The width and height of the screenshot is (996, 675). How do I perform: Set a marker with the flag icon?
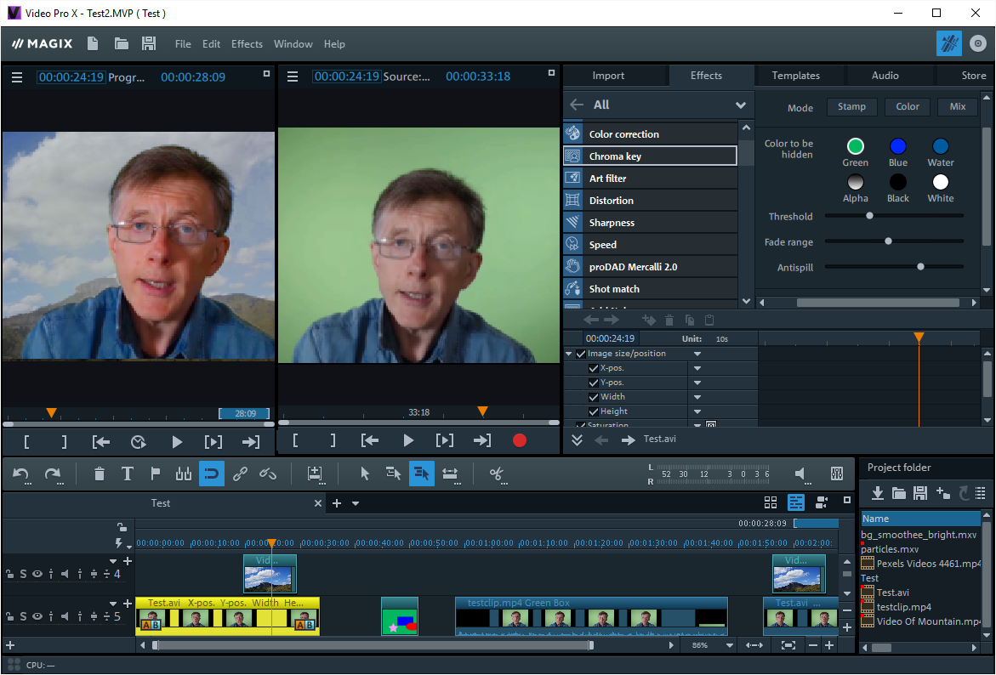click(157, 474)
